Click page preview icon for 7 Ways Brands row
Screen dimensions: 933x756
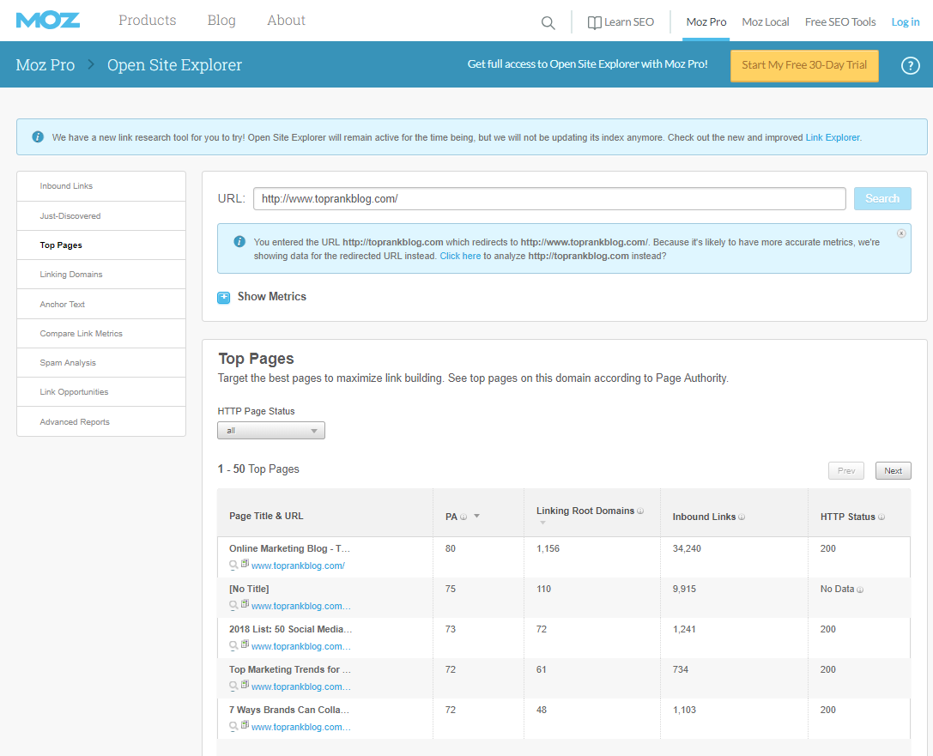[x=245, y=724]
